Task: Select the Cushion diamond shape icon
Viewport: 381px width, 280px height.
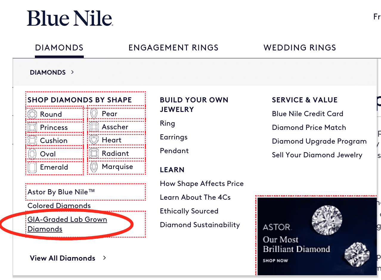Action: point(32,140)
